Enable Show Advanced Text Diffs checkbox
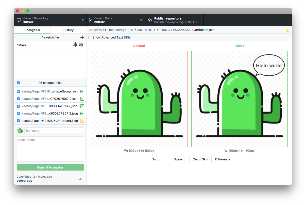306x205 pixels. point(90,38)
